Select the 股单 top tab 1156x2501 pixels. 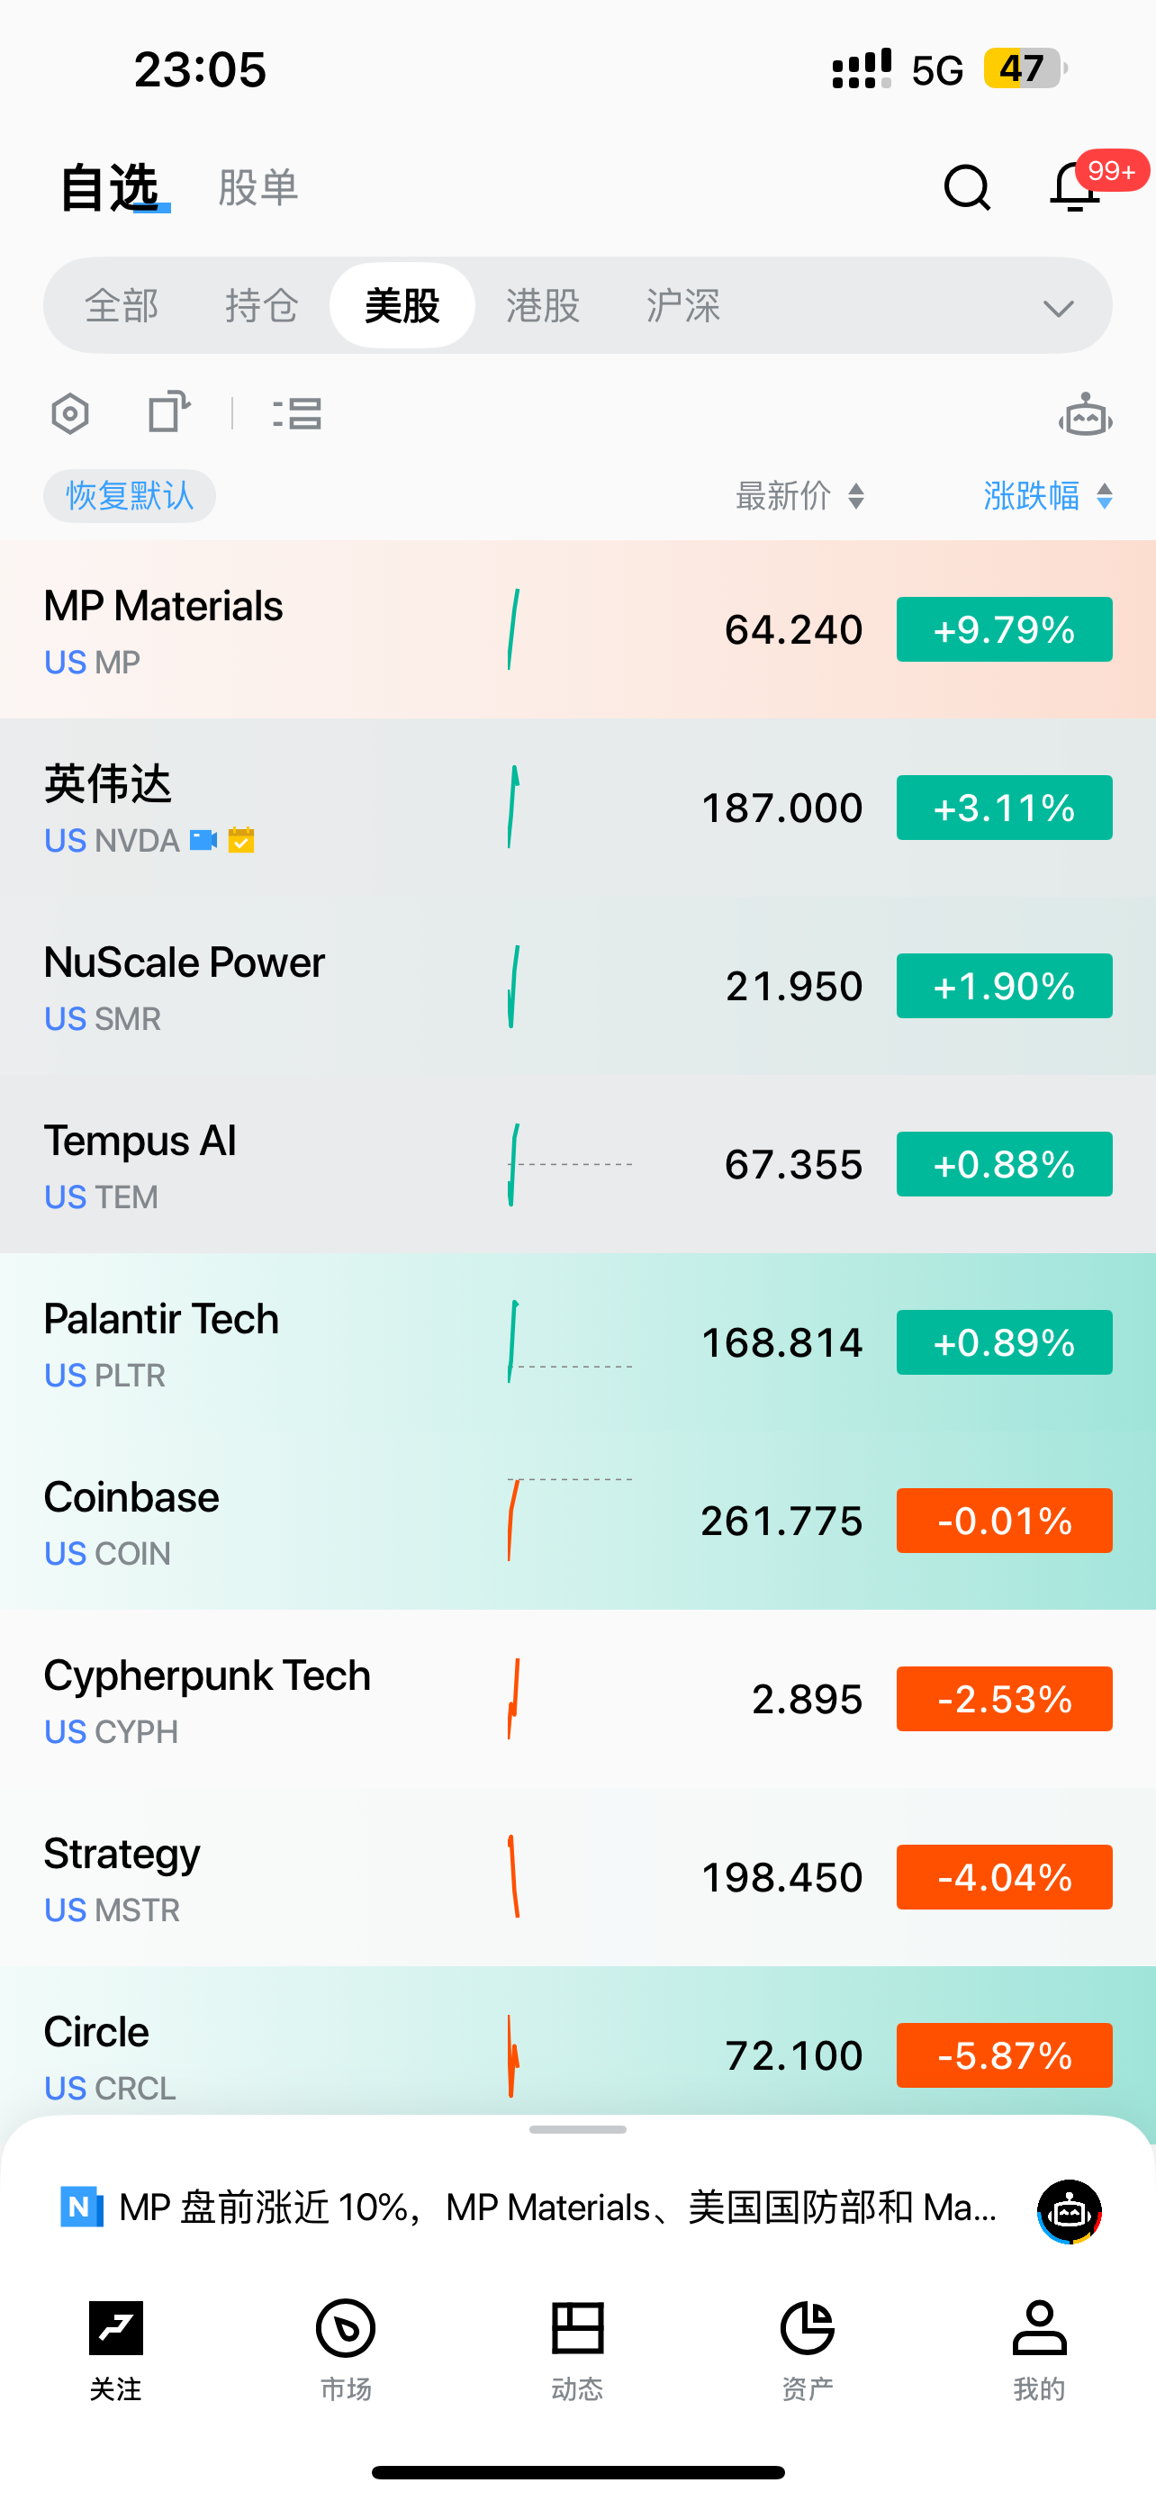coord(258,187)
